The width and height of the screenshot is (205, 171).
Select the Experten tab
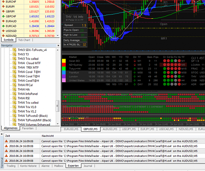click(x=73, y=166)
